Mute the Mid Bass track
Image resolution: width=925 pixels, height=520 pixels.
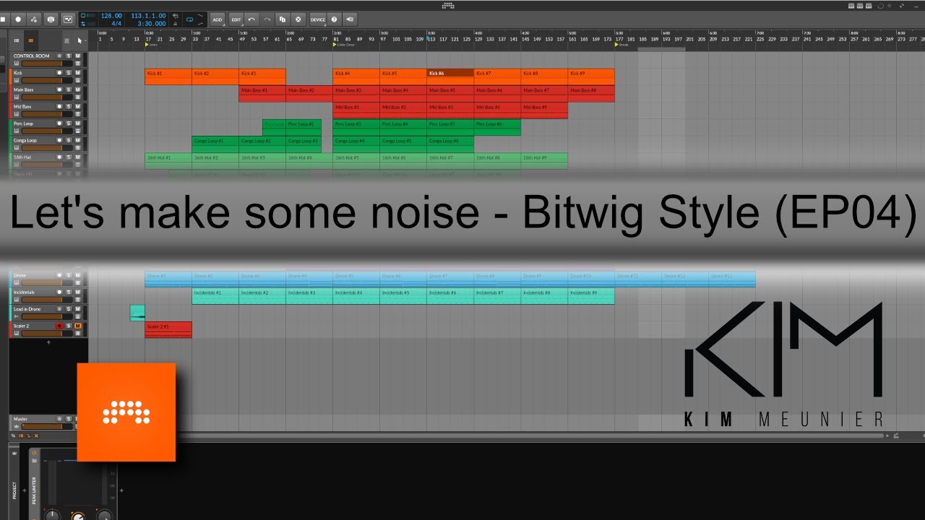(x=77, y=107)
